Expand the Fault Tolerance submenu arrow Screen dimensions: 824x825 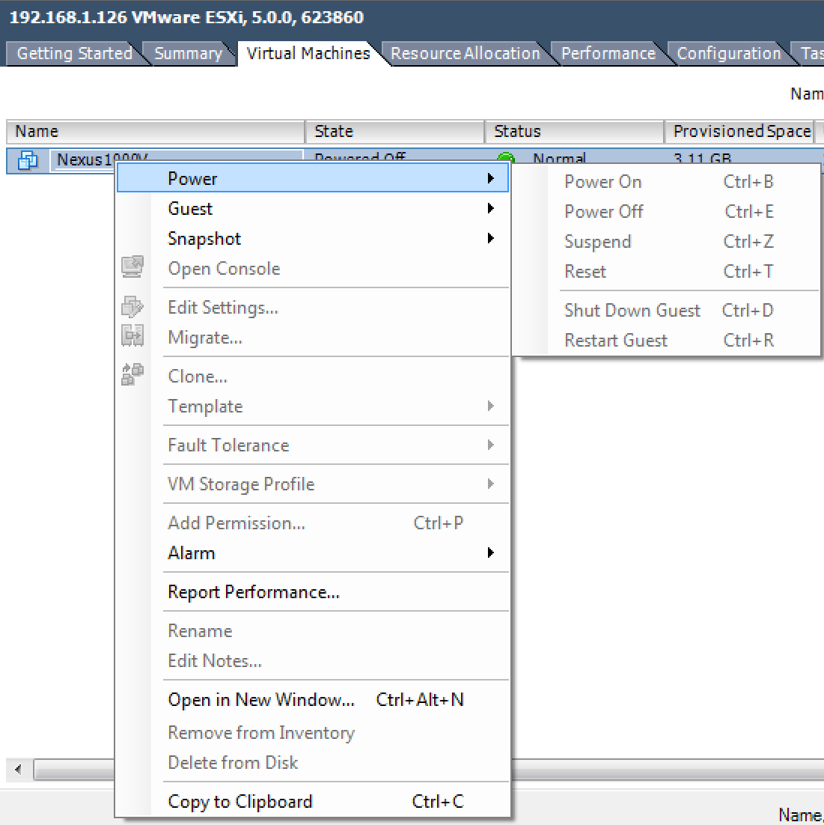click(491, 445)
